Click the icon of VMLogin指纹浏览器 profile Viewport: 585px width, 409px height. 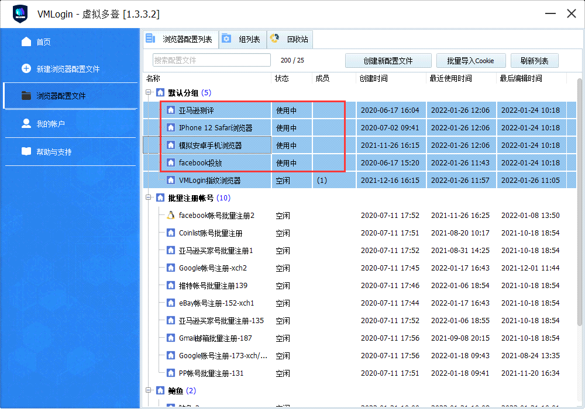[x=171, y=181]
